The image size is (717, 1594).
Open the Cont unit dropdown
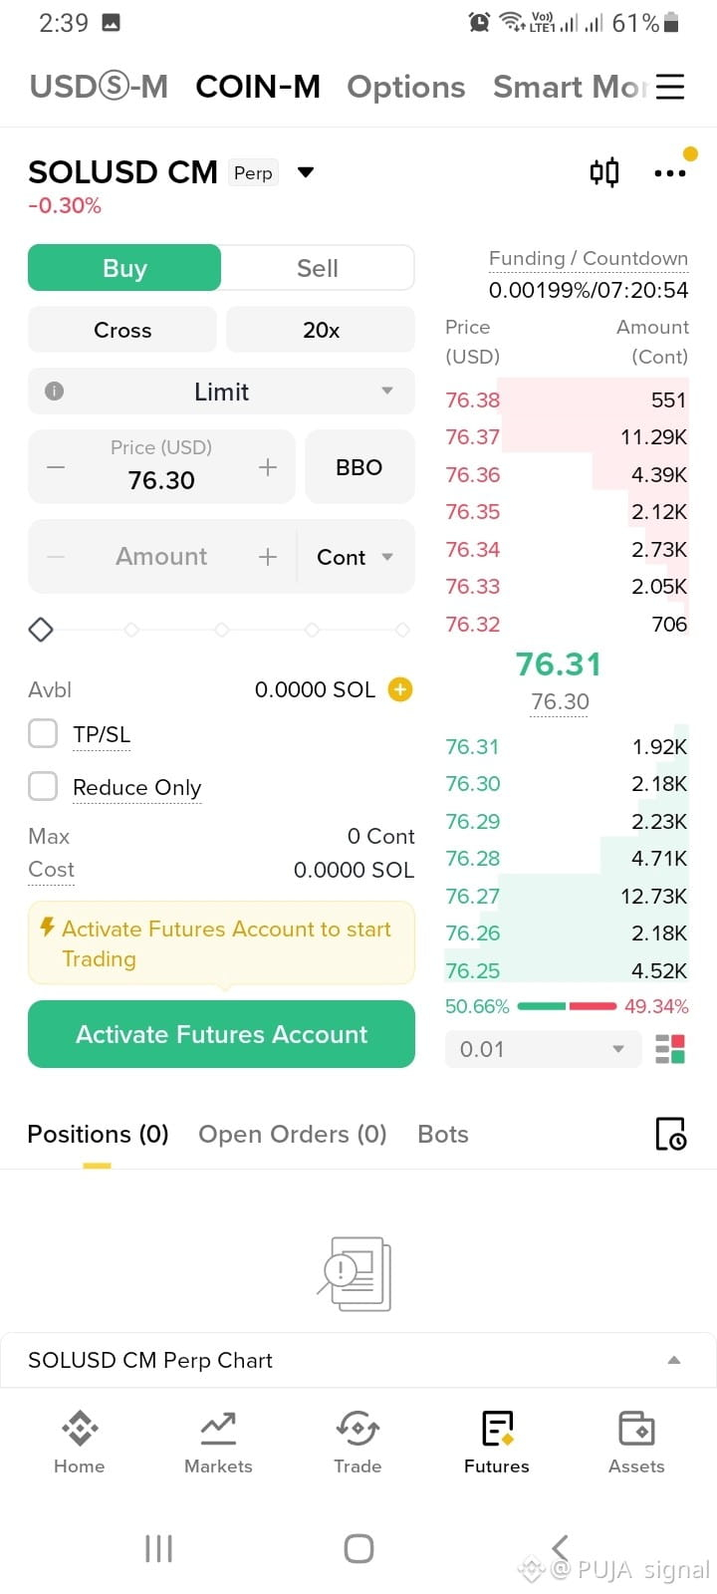[x=356, y=557]
